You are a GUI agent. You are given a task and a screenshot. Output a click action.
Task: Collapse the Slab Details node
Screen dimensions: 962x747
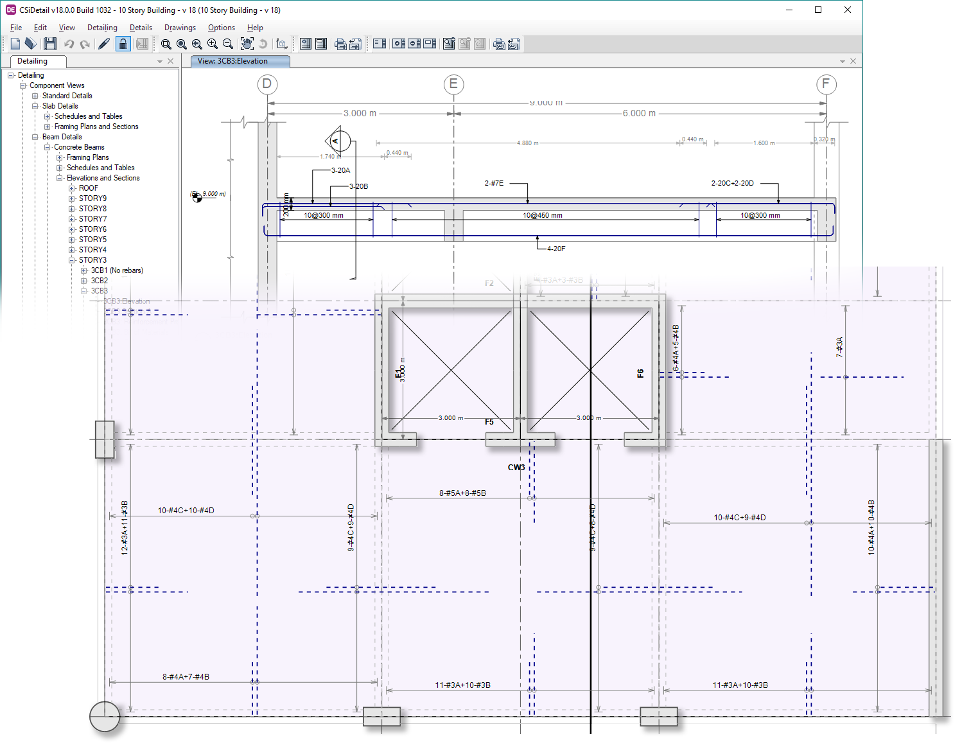click(35, 106)
